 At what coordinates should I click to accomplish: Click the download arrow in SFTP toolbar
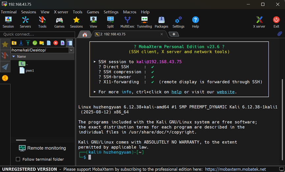coord(21,43)
